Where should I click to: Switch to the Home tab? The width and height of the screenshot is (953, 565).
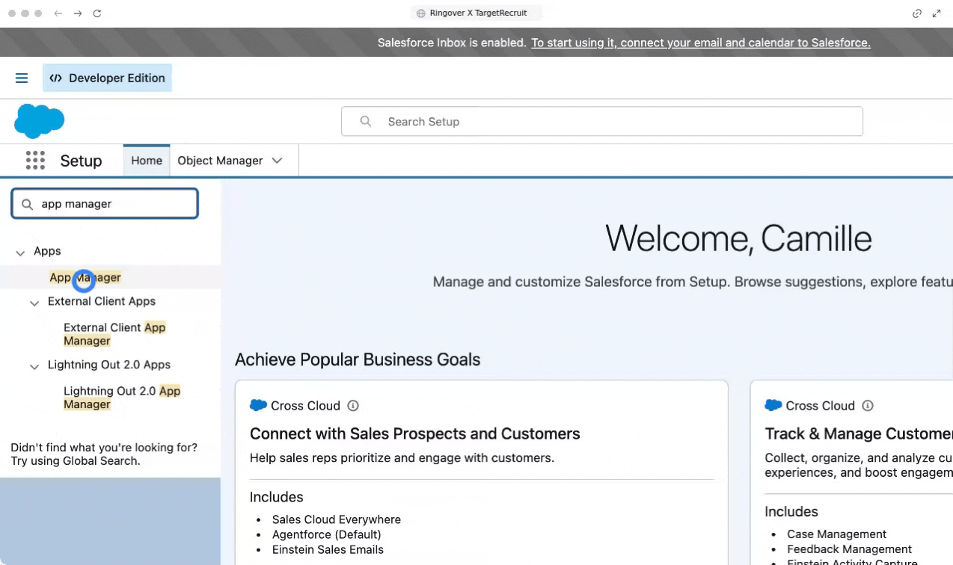pyautogui.click(x=147, y=161)
